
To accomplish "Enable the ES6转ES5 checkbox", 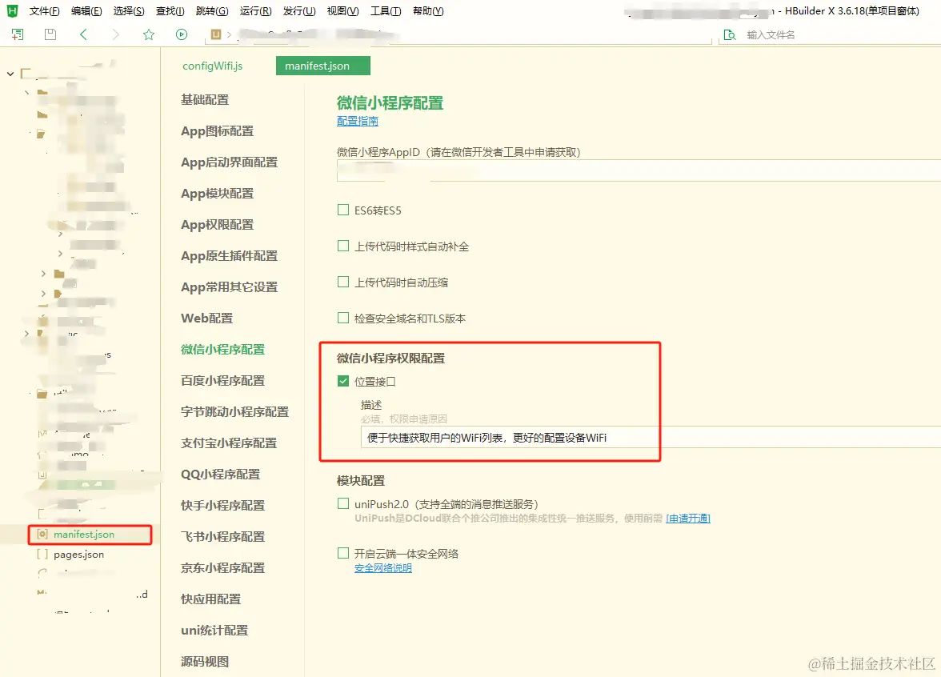I will tap(343, 210).
